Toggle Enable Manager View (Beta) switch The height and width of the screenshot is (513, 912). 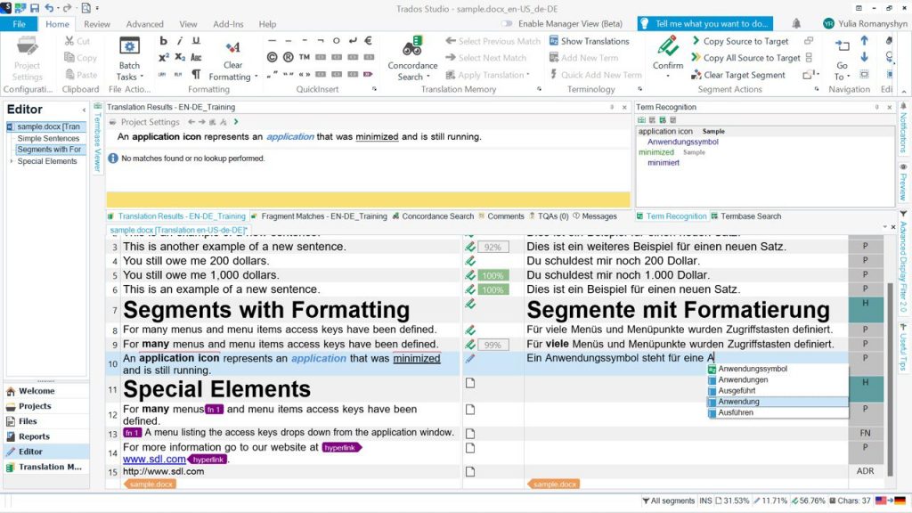point(507,24)
